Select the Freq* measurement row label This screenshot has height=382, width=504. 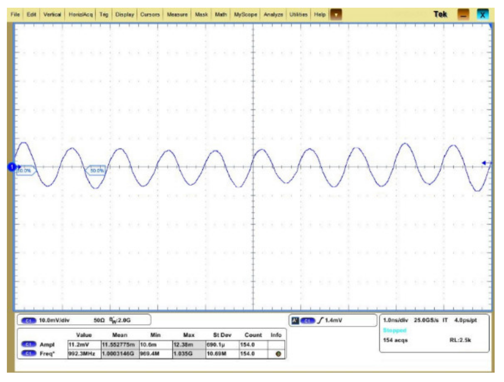[47, 354]
